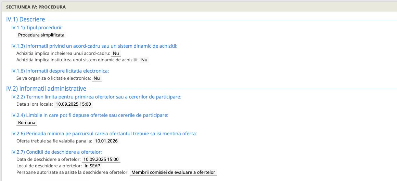Click 'Nu' value for incheierea unui acord-cadru

tap(116, 54)
